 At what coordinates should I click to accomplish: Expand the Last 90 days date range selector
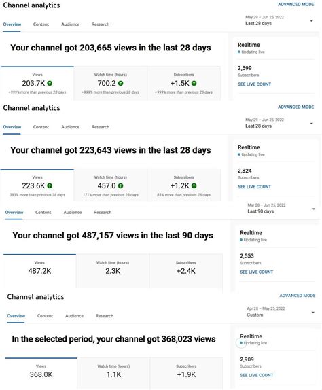point(281,209)
